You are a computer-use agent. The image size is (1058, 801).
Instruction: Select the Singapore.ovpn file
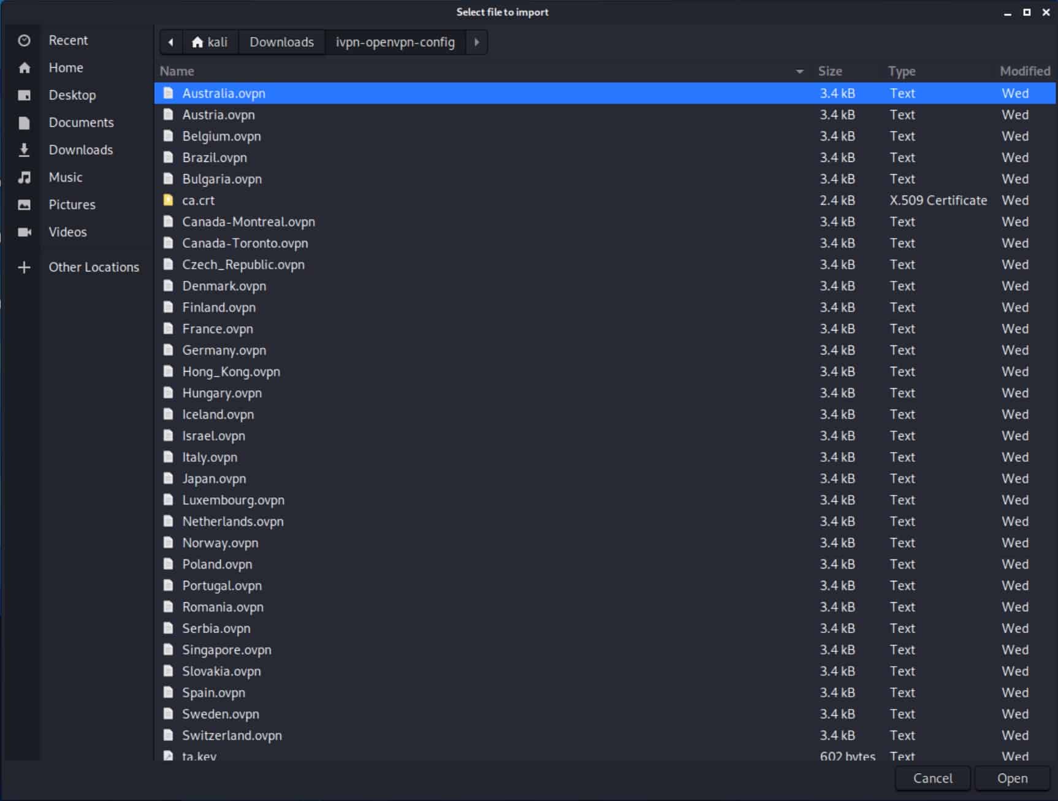tap(604, 650)
